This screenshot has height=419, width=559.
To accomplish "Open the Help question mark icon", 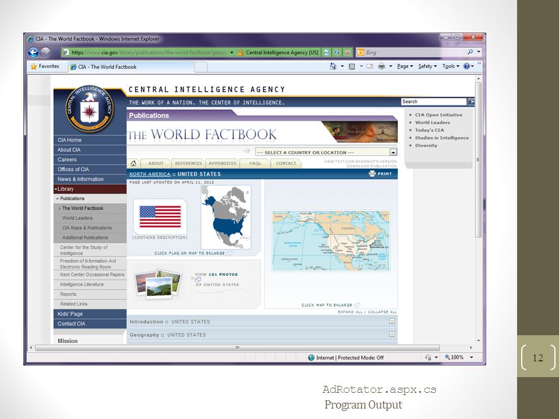I will 466,66.
